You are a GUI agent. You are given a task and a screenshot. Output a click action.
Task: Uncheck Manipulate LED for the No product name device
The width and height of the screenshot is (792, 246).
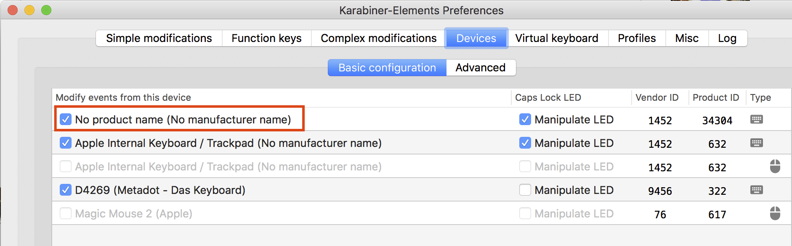(x=525, y=120)
